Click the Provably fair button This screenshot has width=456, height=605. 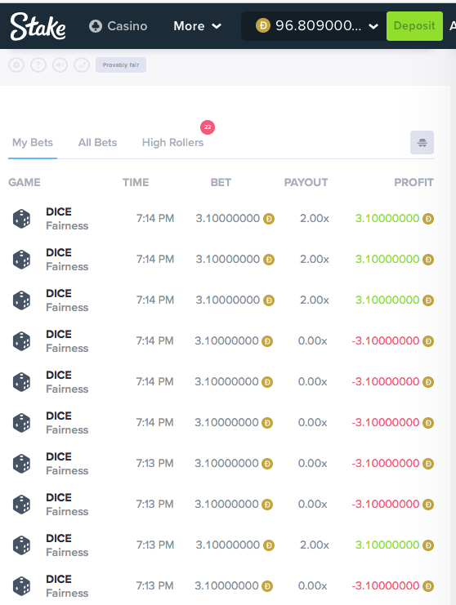tap(121, 65)
